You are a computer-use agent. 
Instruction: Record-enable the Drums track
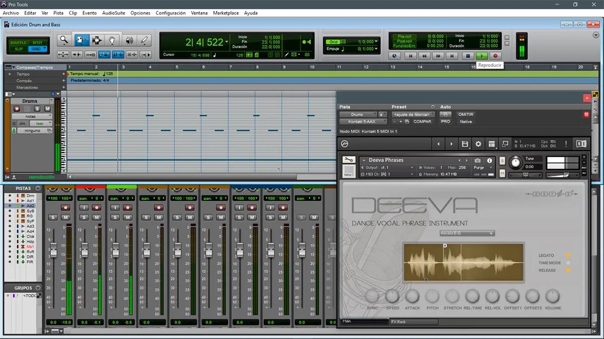tap(17, 108)
